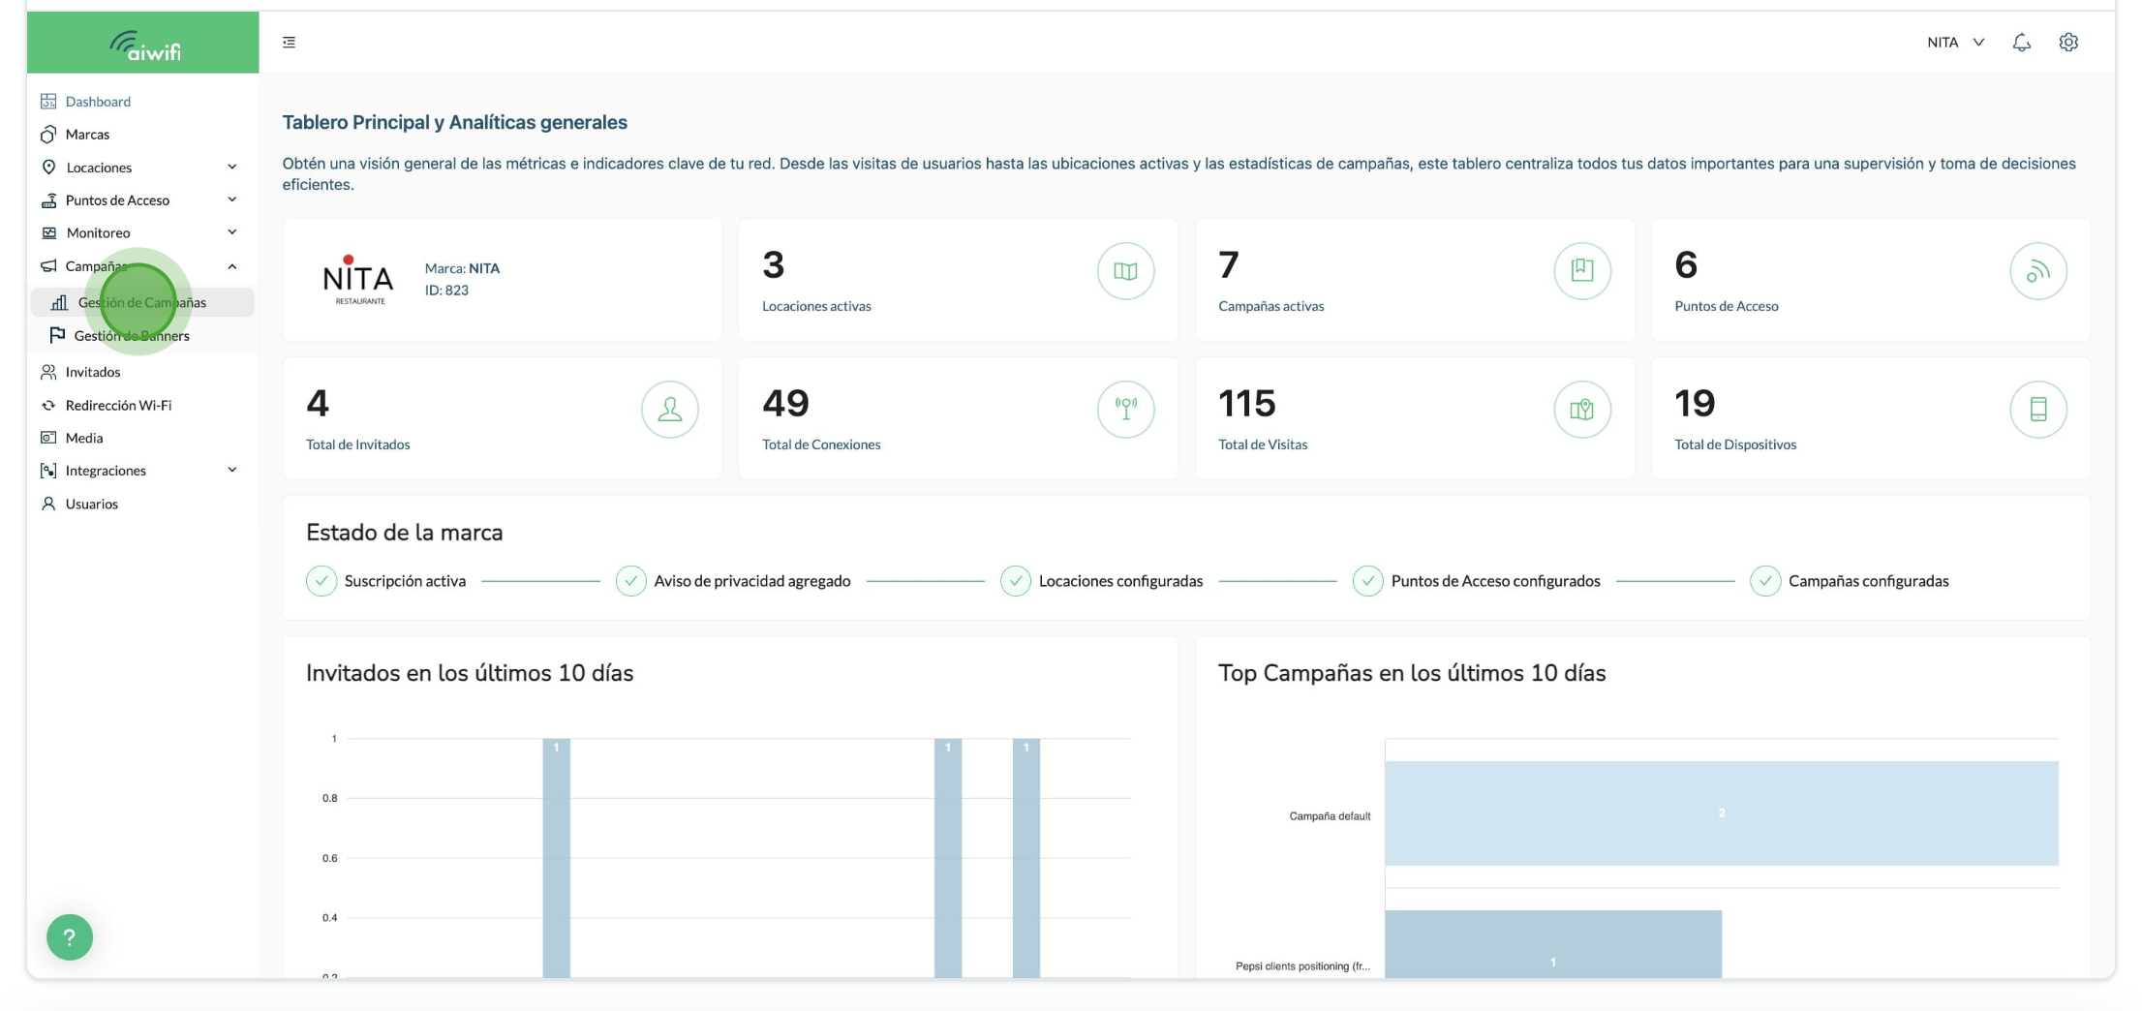This screenshot has width=2142, height=1011.
Task: Click the Redirección Wi-Fi arrows icon
Action: tap(48, 405)
